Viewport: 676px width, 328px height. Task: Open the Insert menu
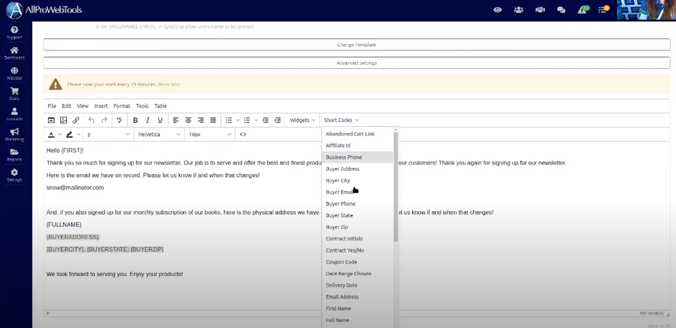(101, 106)
